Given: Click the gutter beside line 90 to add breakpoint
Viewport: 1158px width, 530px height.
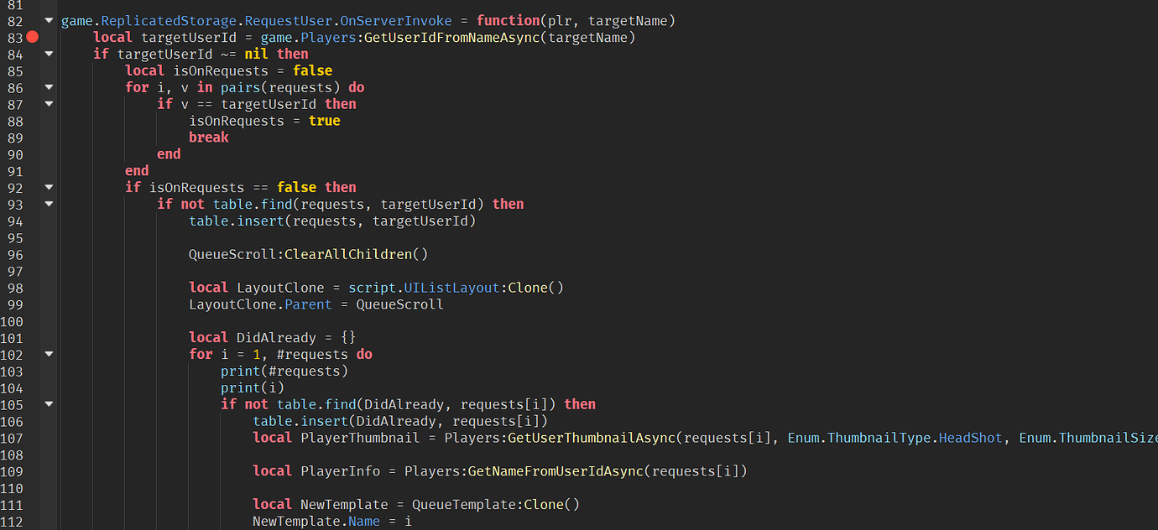Looking at the screenshot, I should [32, 153].
